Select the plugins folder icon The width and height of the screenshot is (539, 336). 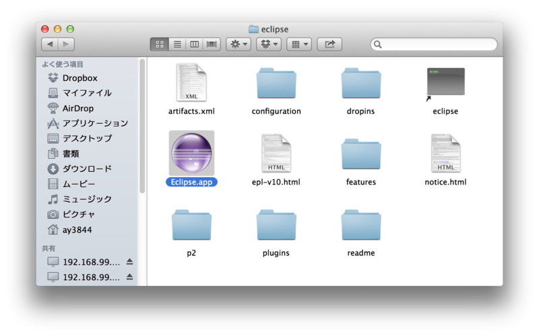(x=276, y=225)
